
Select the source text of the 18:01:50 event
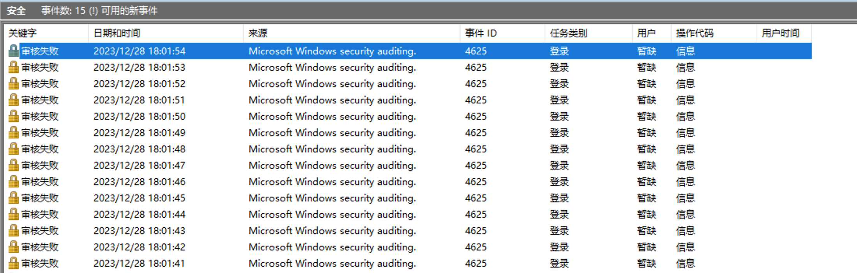pos(332,116)
